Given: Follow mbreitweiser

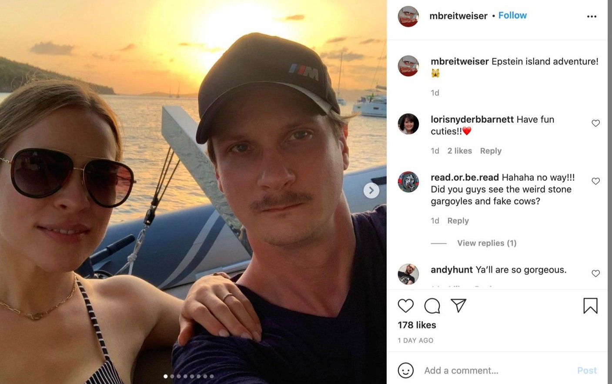Looking at the screenshot, I should pos(512,15).
